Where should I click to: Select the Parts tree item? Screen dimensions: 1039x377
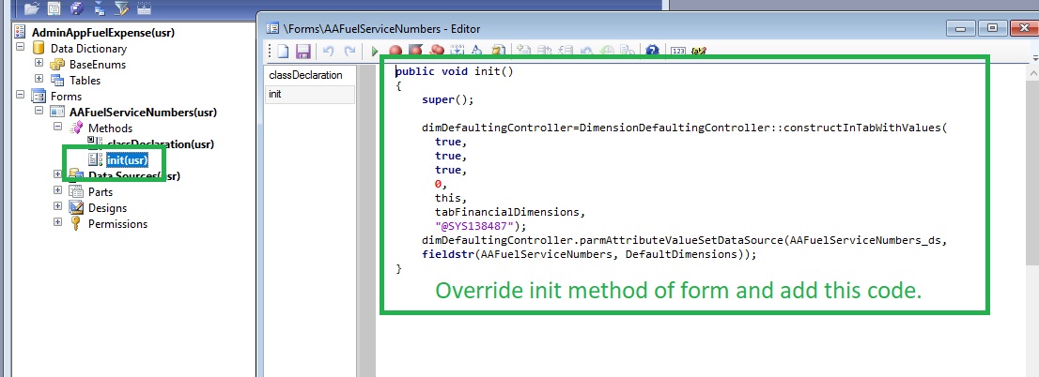[x=101, y=192]
